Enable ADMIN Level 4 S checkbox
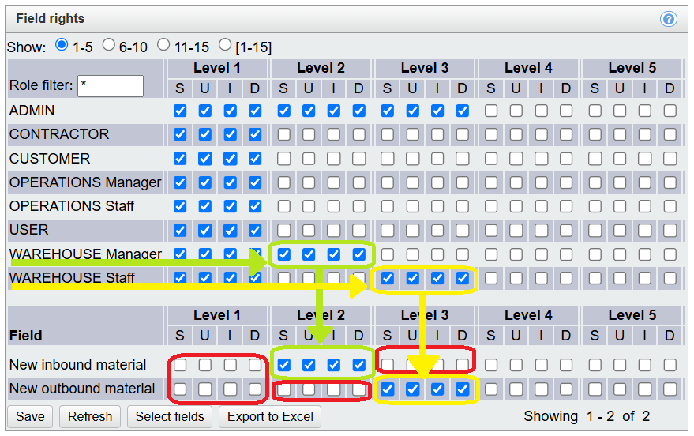This screenshot has width=694, height=436. coord(491,111)
